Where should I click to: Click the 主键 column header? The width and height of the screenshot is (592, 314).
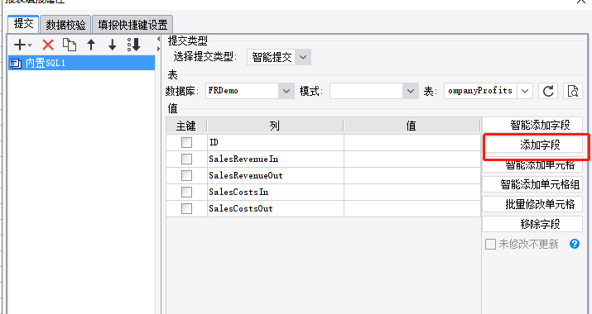coord(186,126)
